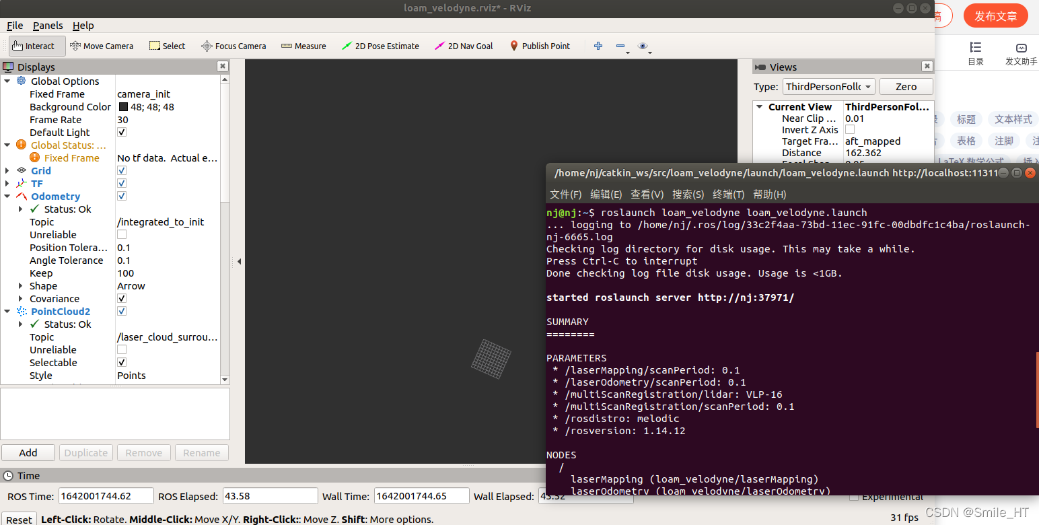This screenshot has height=525, width=1039.
Task: Activate the Move Camera tool
Action: (x=102, y=46)
